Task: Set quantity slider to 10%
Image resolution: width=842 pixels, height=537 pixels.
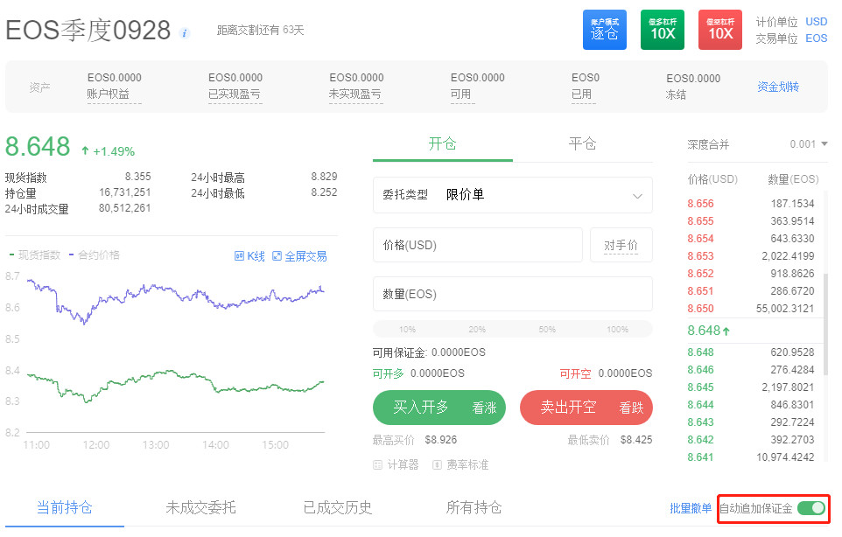Action: click(407, 330)
